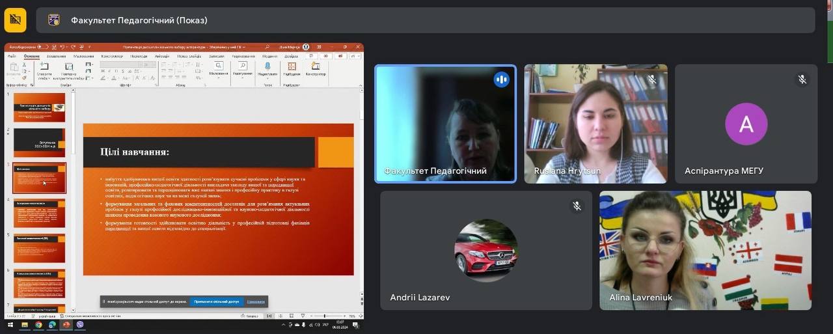Click the yellow presentation icon beside the Meet title bar
This screenshot has height=334, width=833.
click(15, 20)
